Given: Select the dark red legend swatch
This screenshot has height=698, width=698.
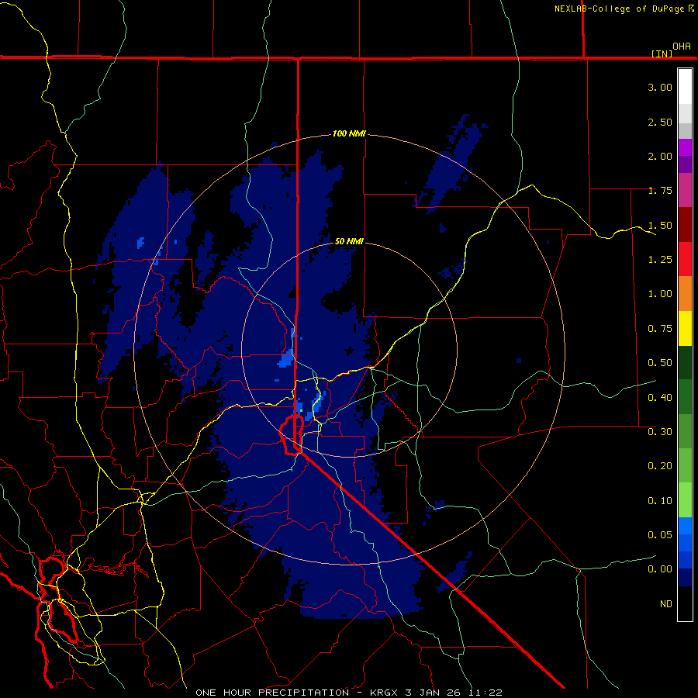Looking at the screenshot, I should coord(685,225).
